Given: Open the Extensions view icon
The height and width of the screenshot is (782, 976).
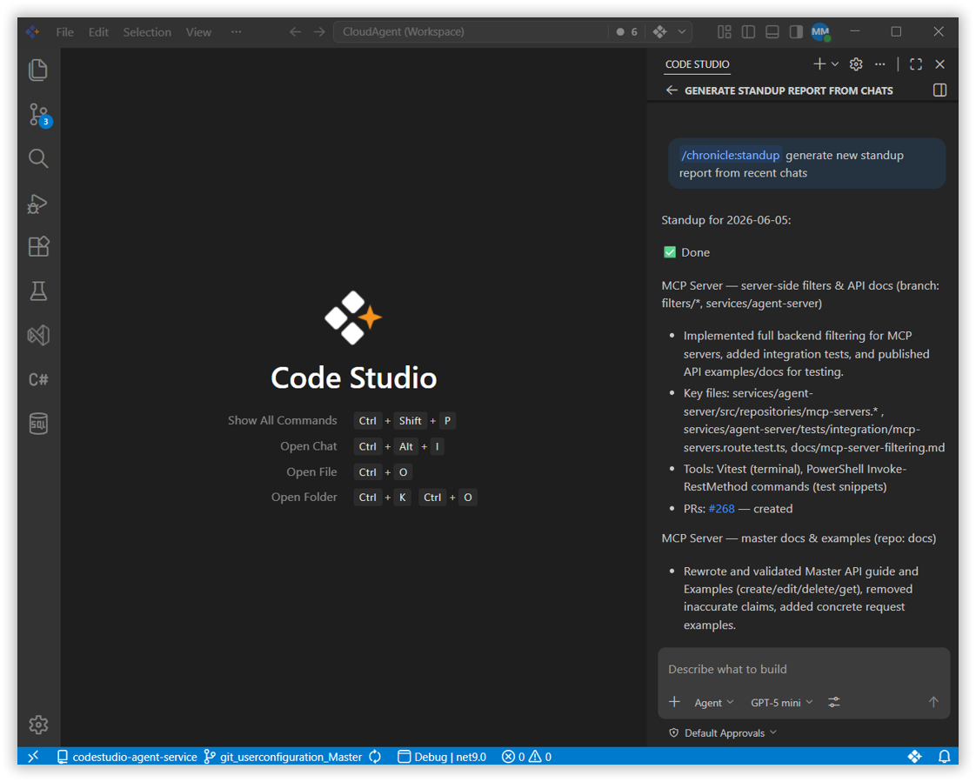Looking at the screenshot, I should 38,246.
